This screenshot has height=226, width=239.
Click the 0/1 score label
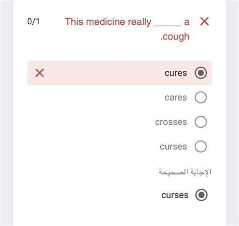tap(33, 22)
